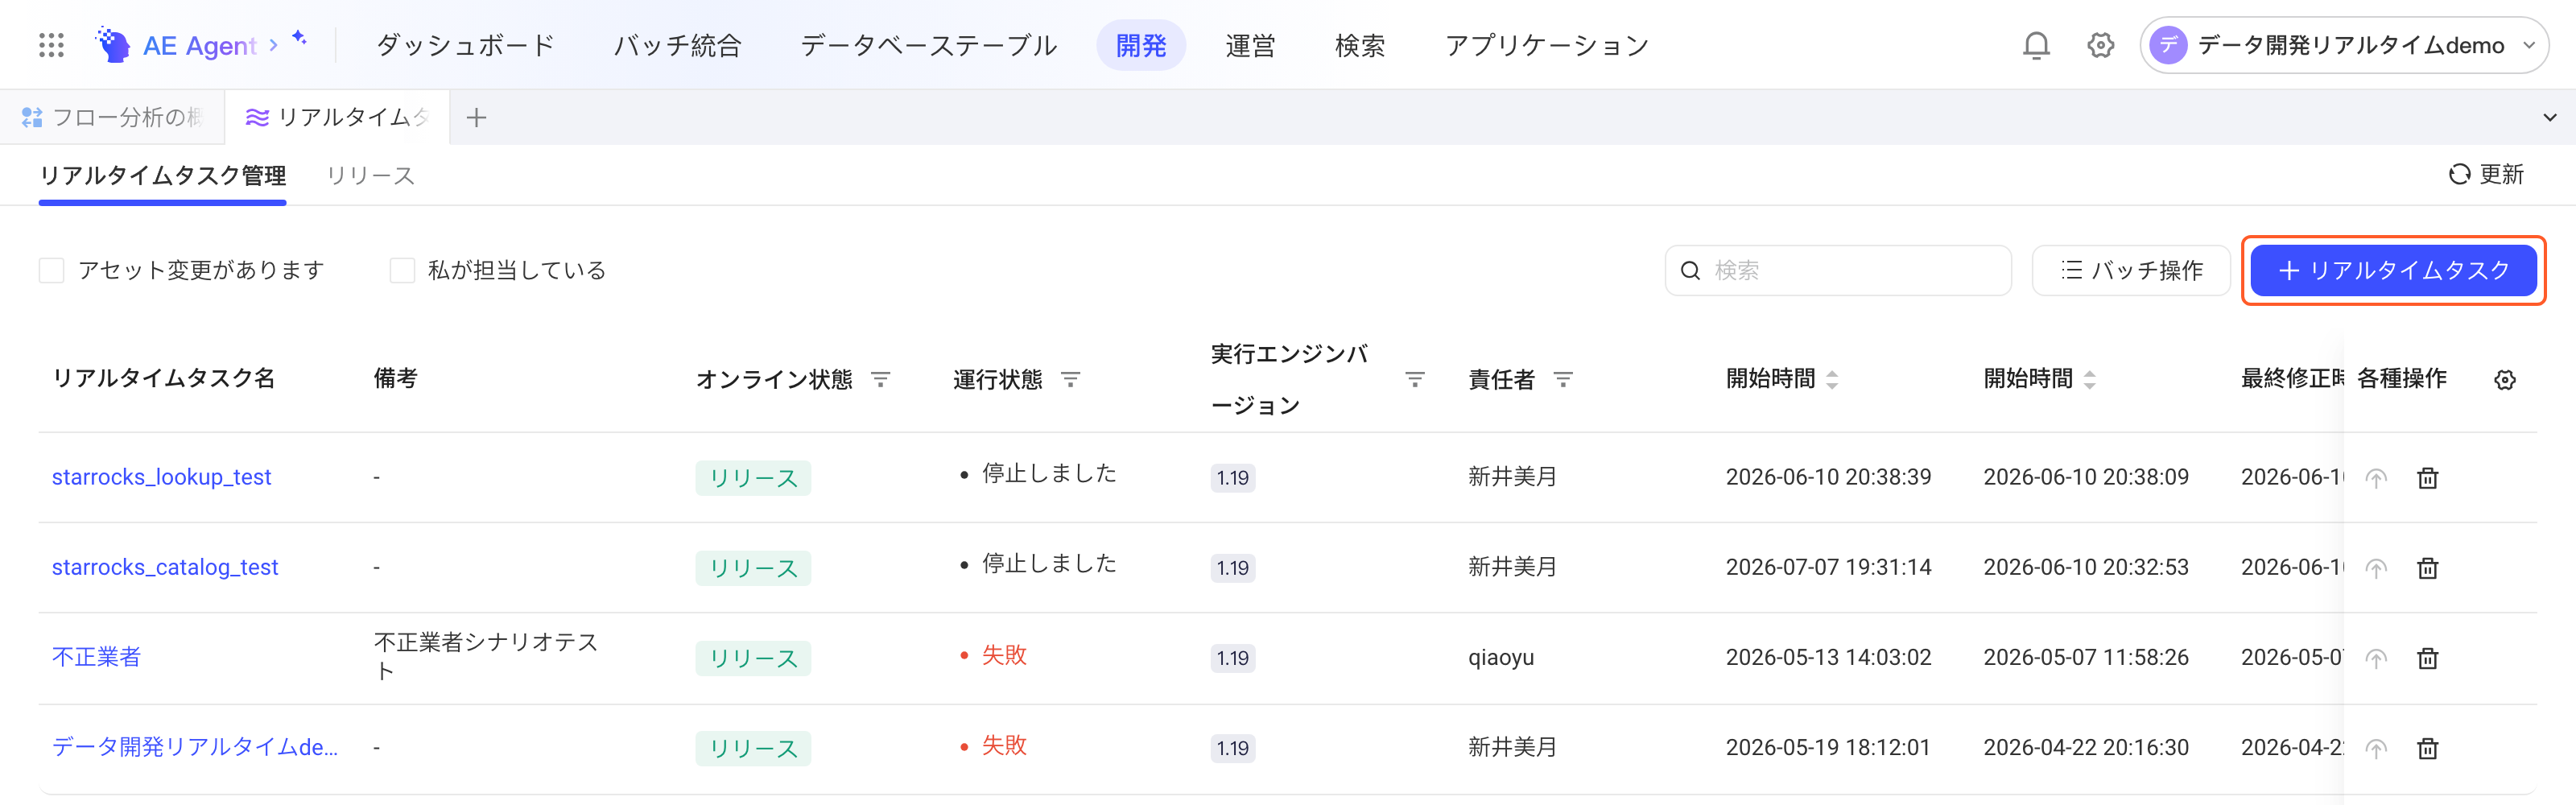This screenshot has height=805, width=2576.
Task: Click the publish arrow for データ開発リアルタイムde... row
Action: pos(2376,748)
